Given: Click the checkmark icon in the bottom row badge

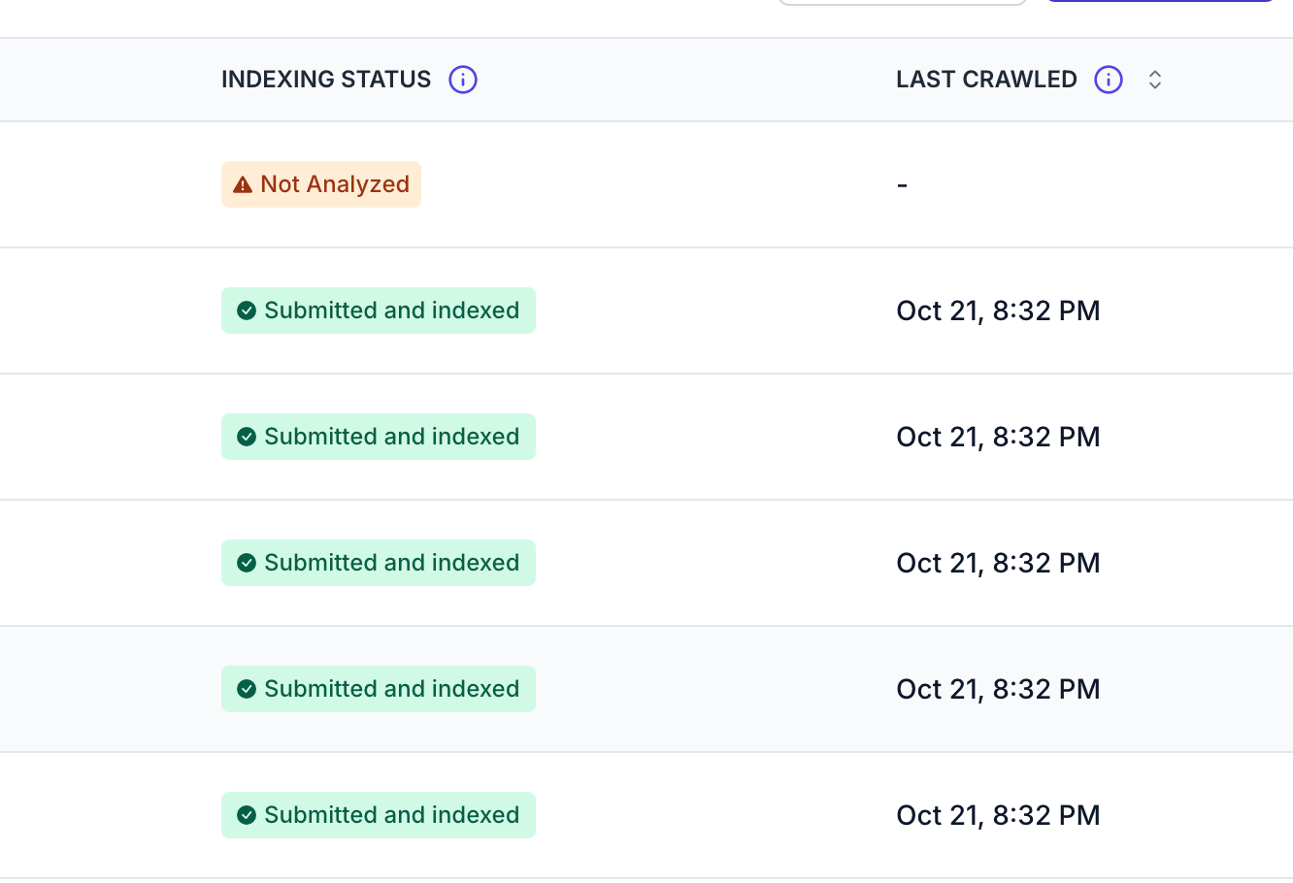Looking at the screenshot, I should tap(247, 815).
